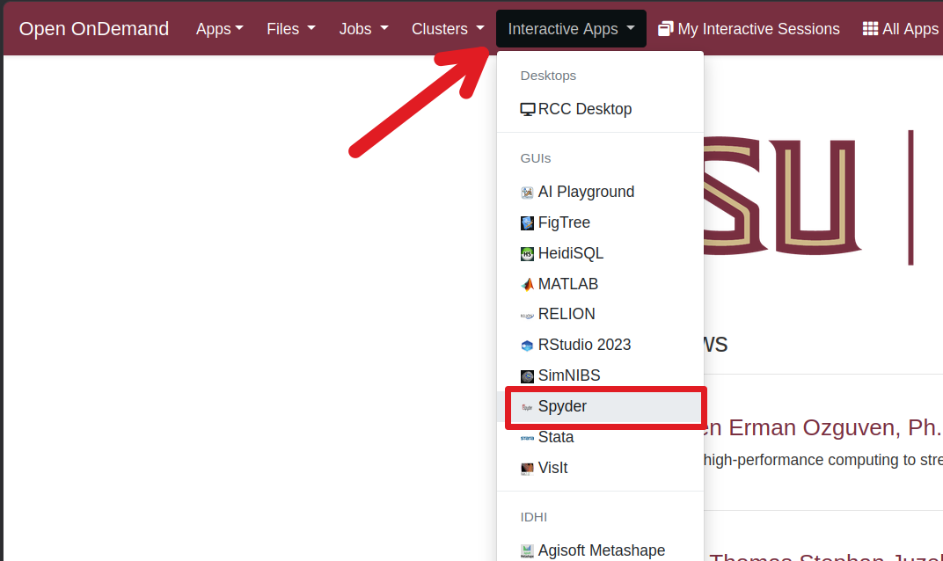Viewport: 943px width, 561px height.
Task: Open the Erman Ozguven news headline
Action: [822, 427]
